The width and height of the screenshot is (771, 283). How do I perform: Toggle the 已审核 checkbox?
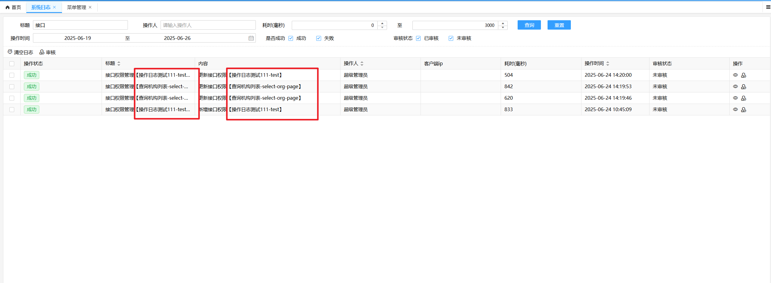click(418, 38)
